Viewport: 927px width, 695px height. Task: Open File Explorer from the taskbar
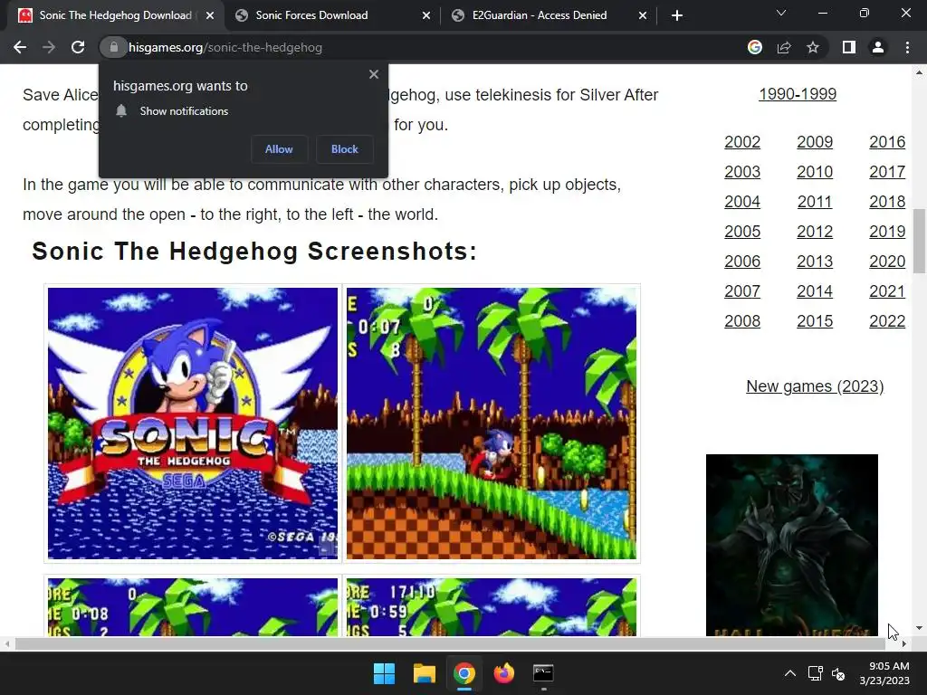pos(425,673)
